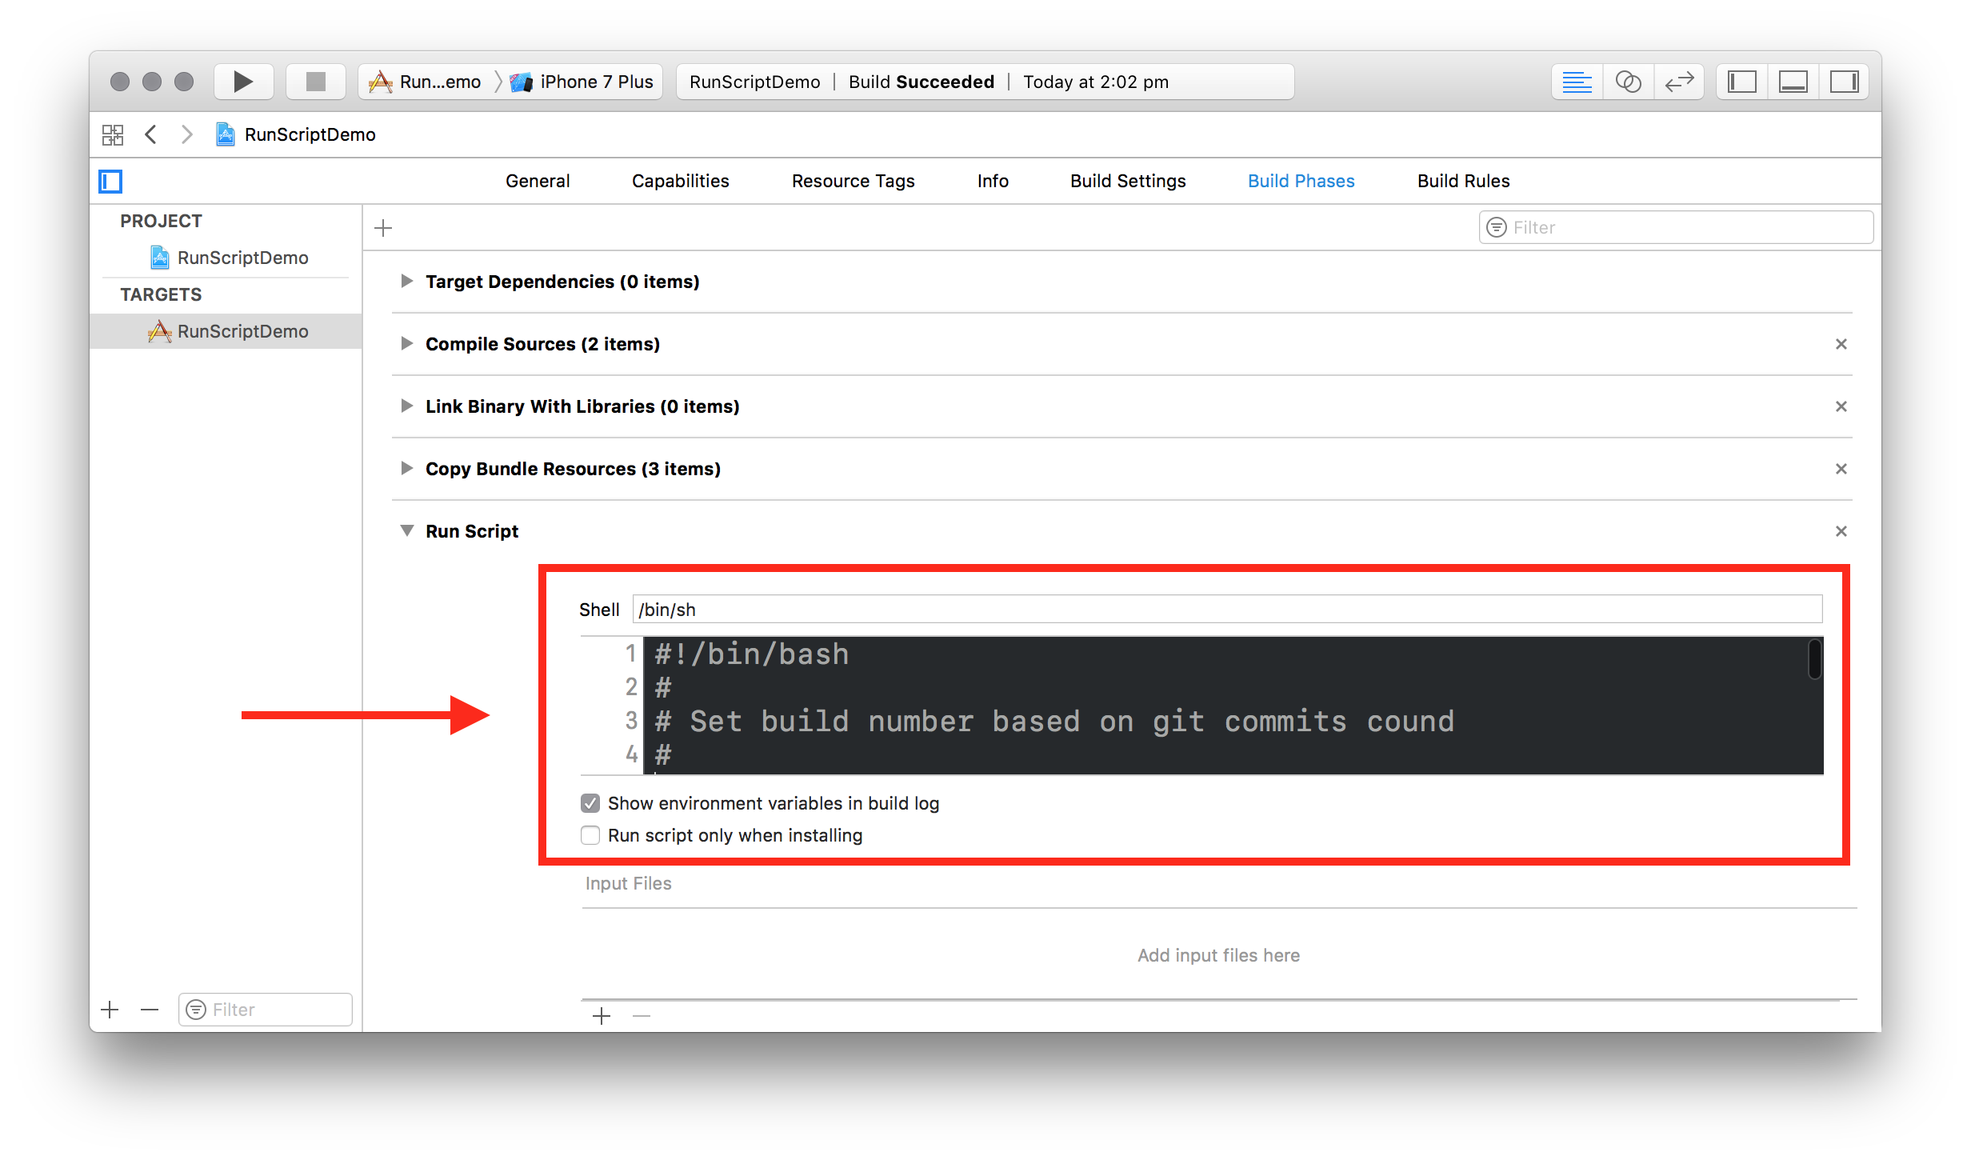This screenshot has height=1160, width=1971.
Task: Enable Run script only when installing
Action: (591, 834)
